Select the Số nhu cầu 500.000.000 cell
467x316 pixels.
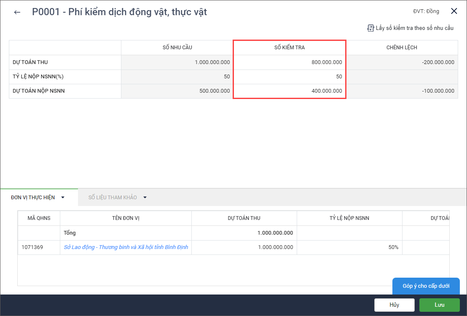[177, 91]
